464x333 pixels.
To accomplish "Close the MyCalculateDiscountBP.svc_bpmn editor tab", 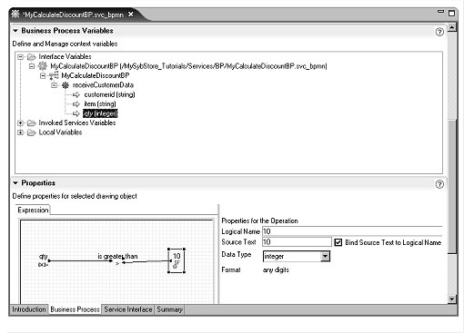I will coord(131,15).
